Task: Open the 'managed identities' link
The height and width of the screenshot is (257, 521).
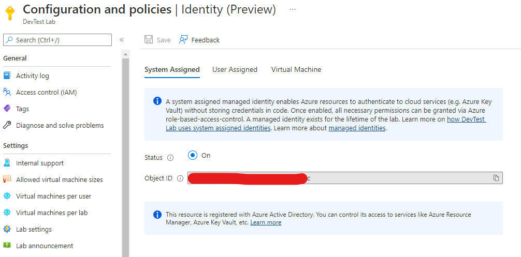Action: point(357,128)
